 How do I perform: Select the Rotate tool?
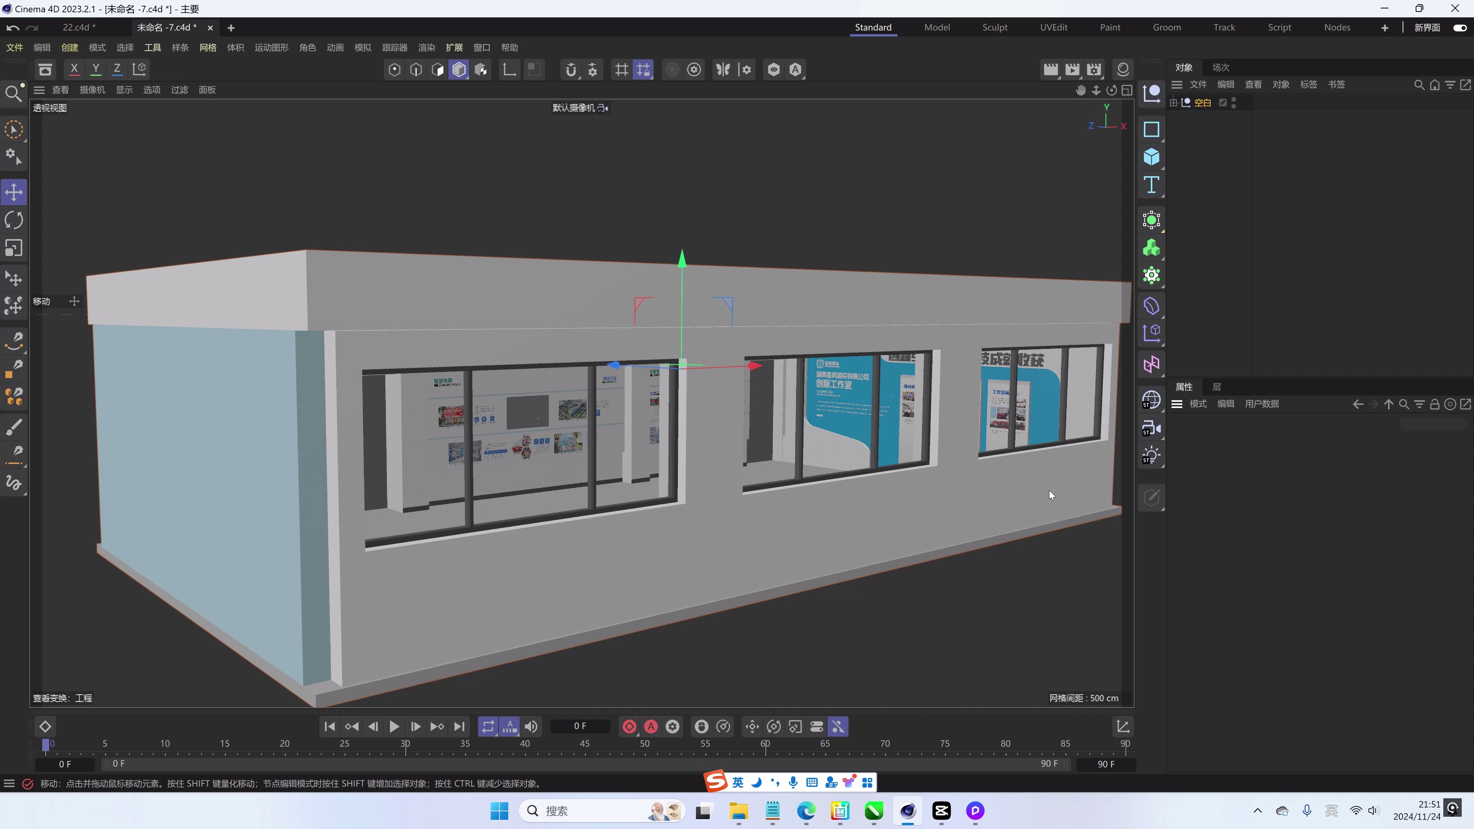point(14,220)
